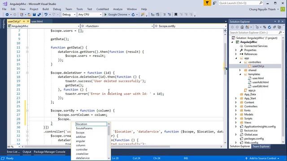
Task: Start debugging with Google Chrome play button
Action: tap(105, 15)
